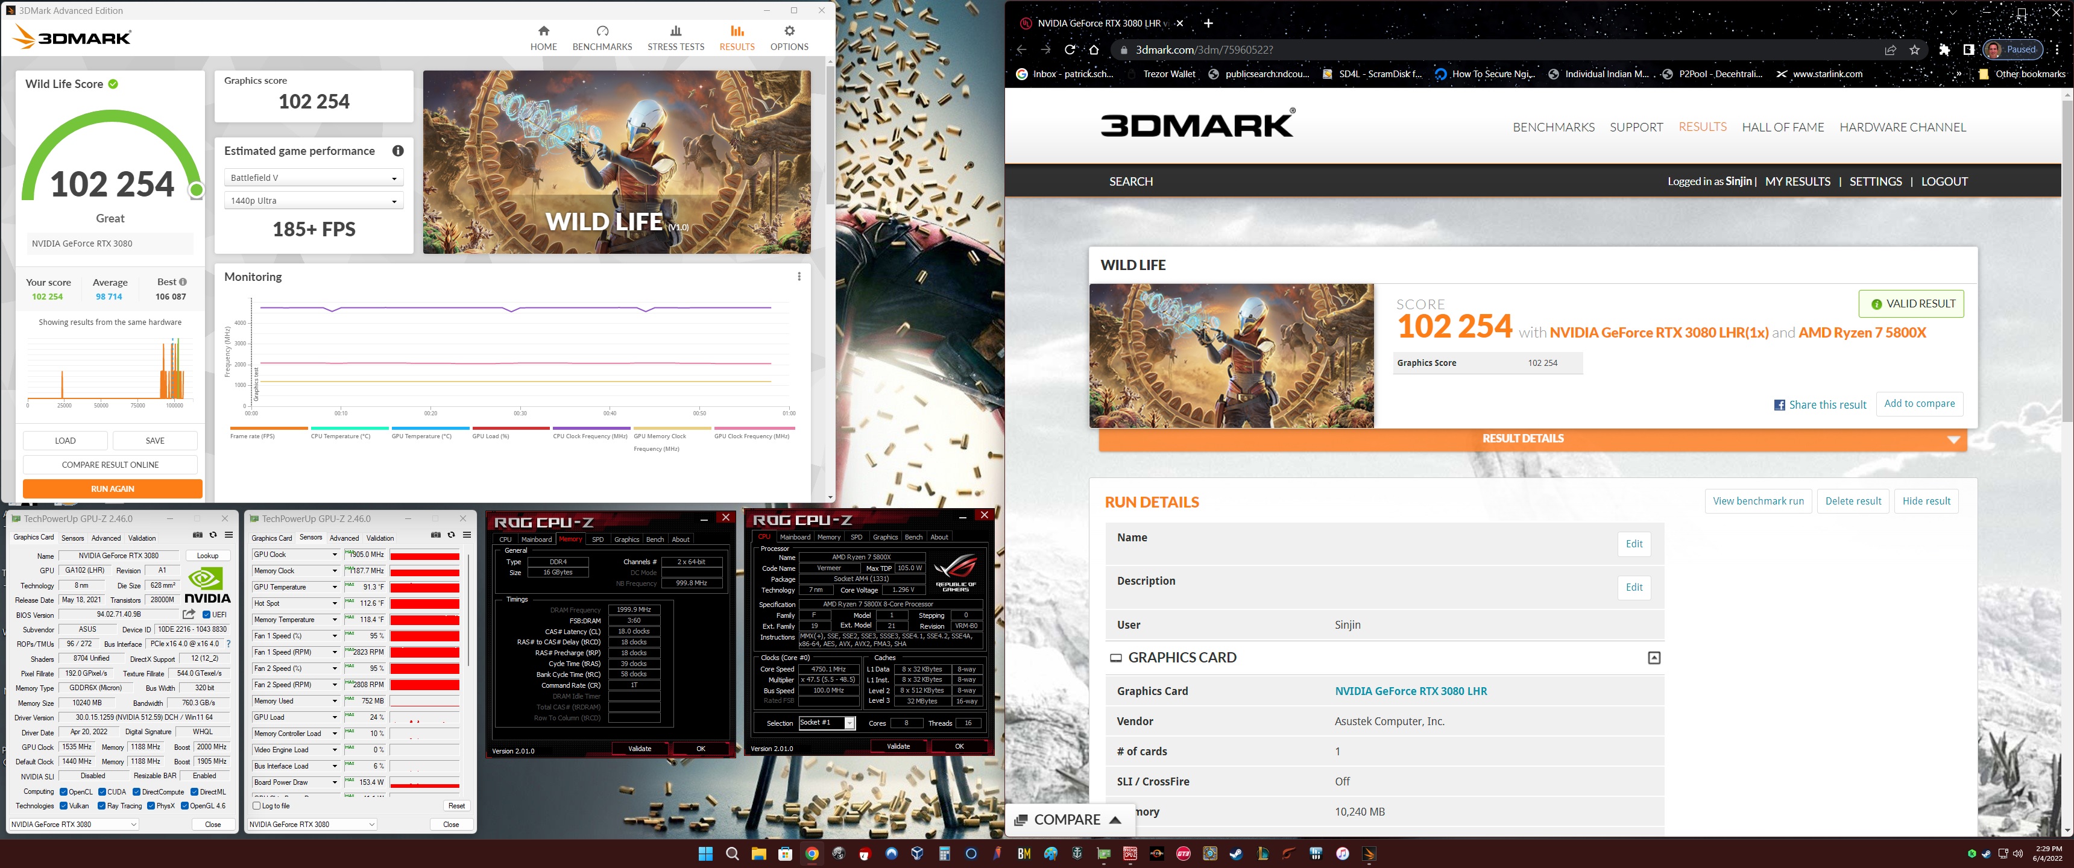Open OPTIONS gear in 3DMark app

(789, 38)
